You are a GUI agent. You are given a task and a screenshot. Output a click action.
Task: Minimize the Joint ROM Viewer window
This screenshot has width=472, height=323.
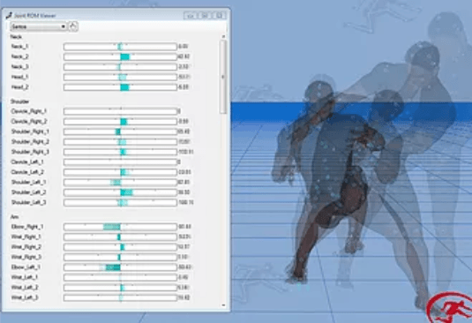(191, 16)
